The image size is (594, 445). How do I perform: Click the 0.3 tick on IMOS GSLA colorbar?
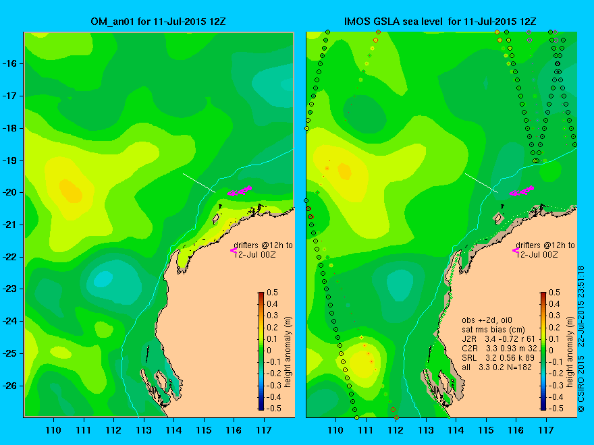(x=554, y=316)
